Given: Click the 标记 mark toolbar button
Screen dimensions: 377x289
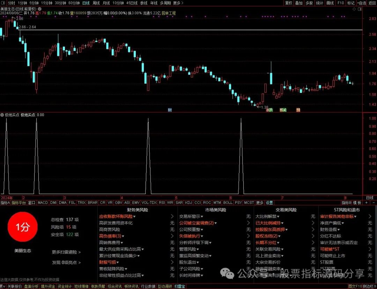Looking at the screenshot, I should 351,3.
